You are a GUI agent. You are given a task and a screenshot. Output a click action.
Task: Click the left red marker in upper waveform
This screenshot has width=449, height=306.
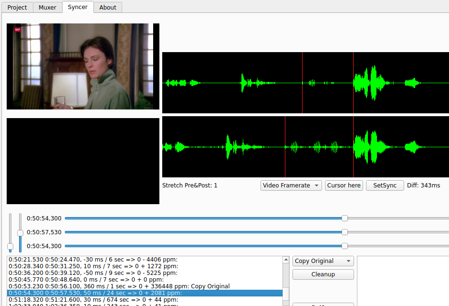coord(303,83)
